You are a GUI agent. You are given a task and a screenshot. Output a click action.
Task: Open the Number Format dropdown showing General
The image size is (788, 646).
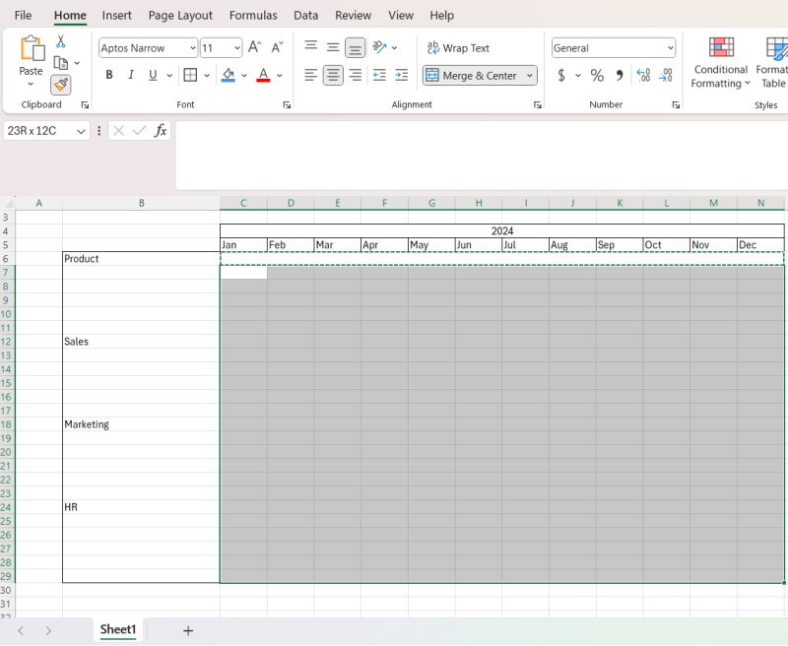613,47
